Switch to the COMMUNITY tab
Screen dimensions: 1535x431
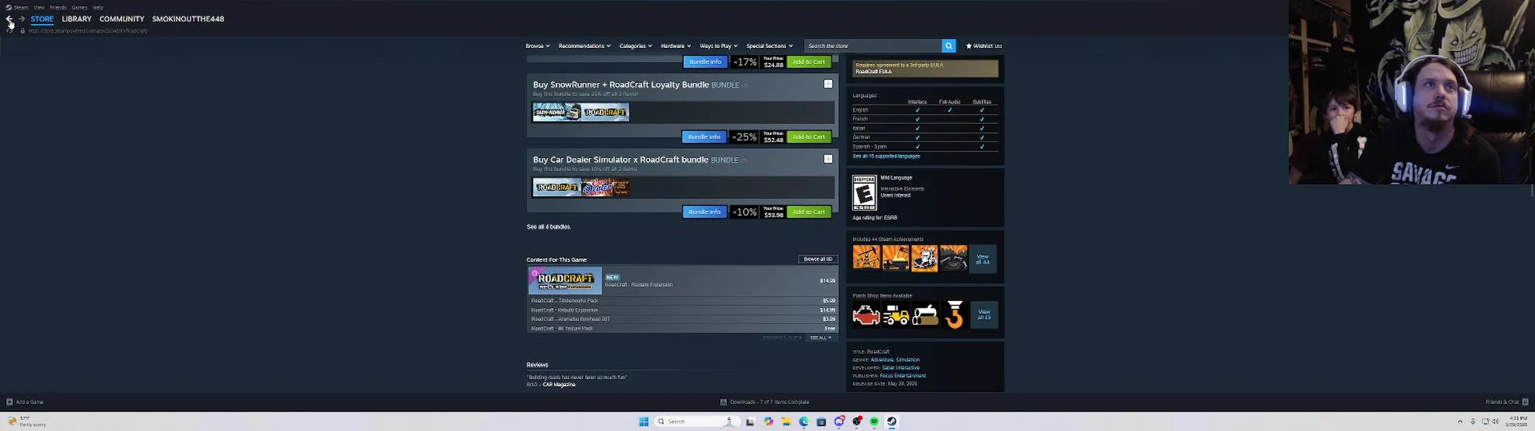click(122, 19)
